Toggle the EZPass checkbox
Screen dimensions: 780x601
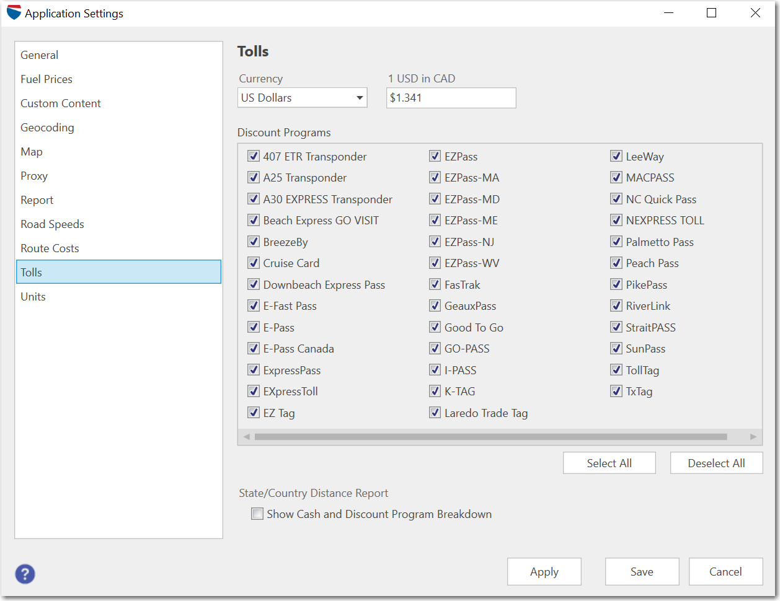coord(435,156)
